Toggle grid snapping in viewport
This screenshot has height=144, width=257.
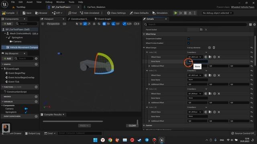[x=104, y=24]
